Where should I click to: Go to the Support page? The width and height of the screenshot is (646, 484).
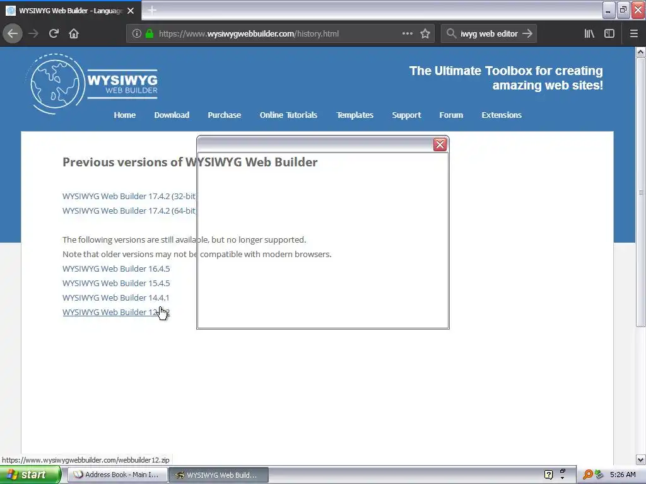click(406, 115)
